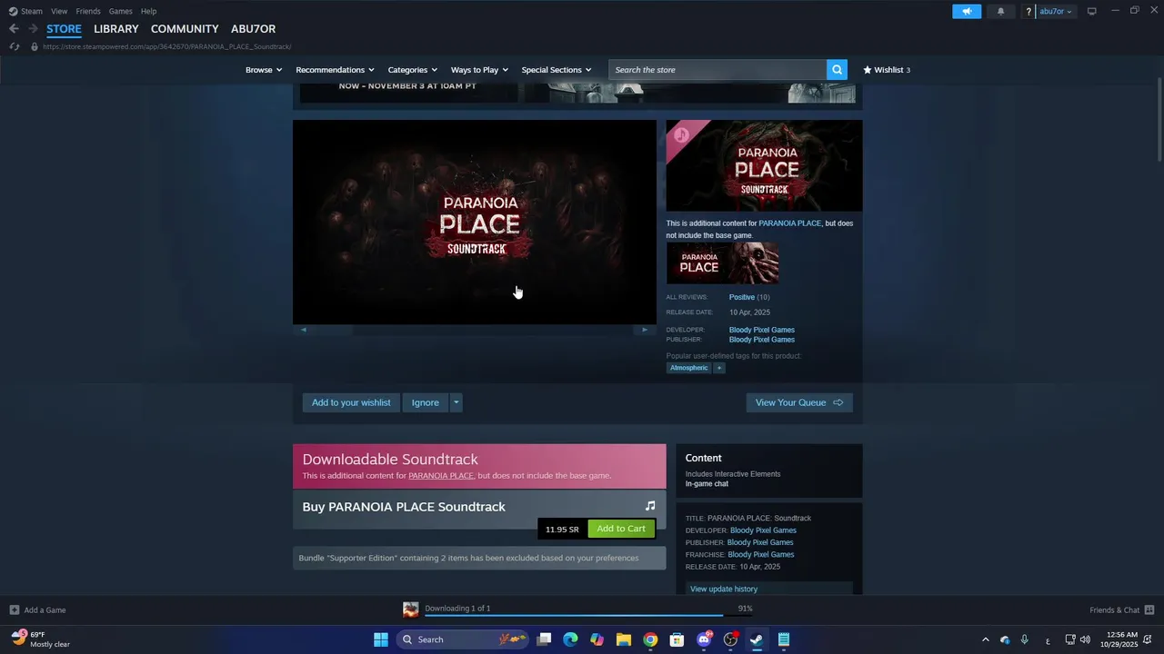Open the Games menu
This screenshot has width=1164, height=654.
click(x=120, y=11)
